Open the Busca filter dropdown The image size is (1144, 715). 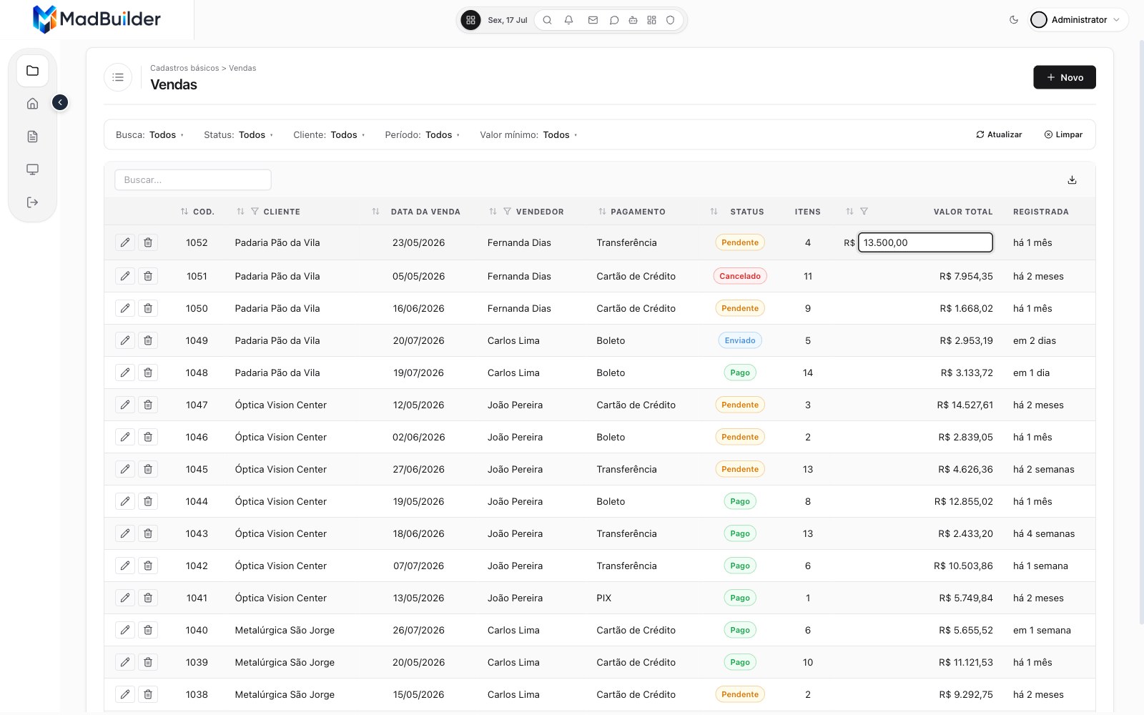(x=149, y=134)
